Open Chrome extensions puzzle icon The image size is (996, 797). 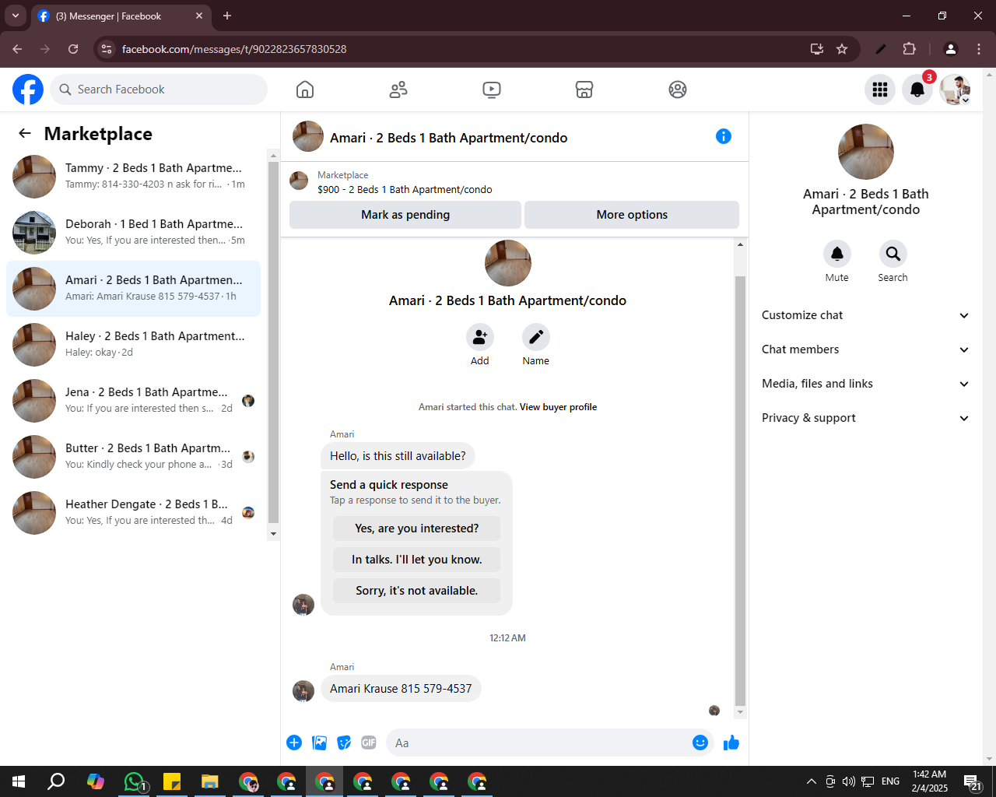909,49
